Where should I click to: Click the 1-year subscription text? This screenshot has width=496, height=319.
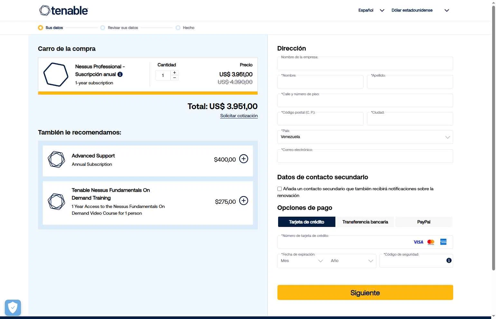click(94, 83)
